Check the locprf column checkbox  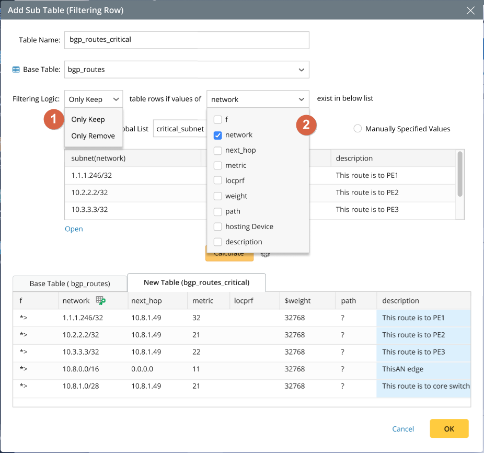coord(217,181)
